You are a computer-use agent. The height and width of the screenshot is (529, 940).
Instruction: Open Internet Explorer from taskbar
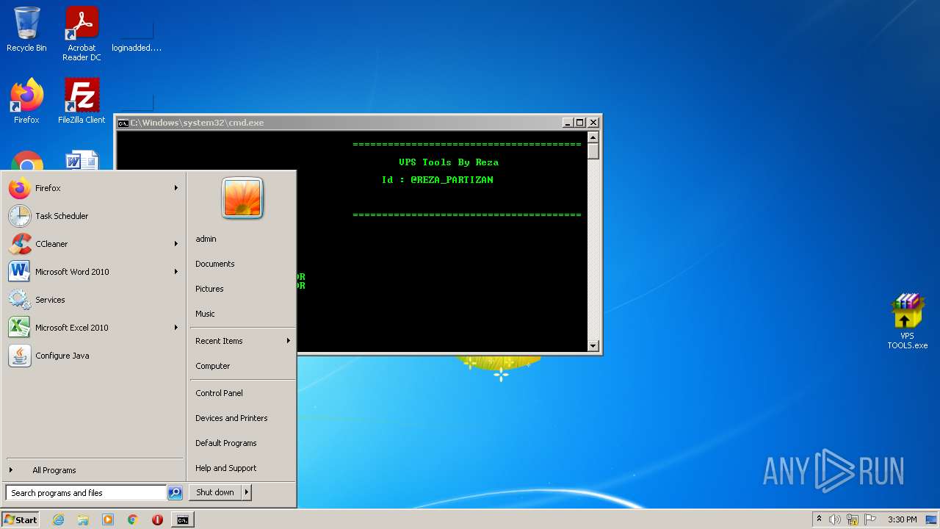[x=58, y=519]
